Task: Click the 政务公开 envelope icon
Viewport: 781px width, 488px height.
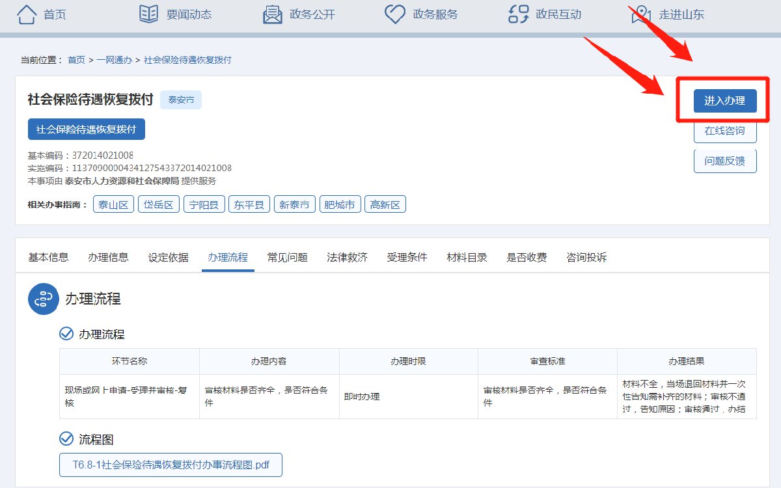Action: [x=272, y=14]
